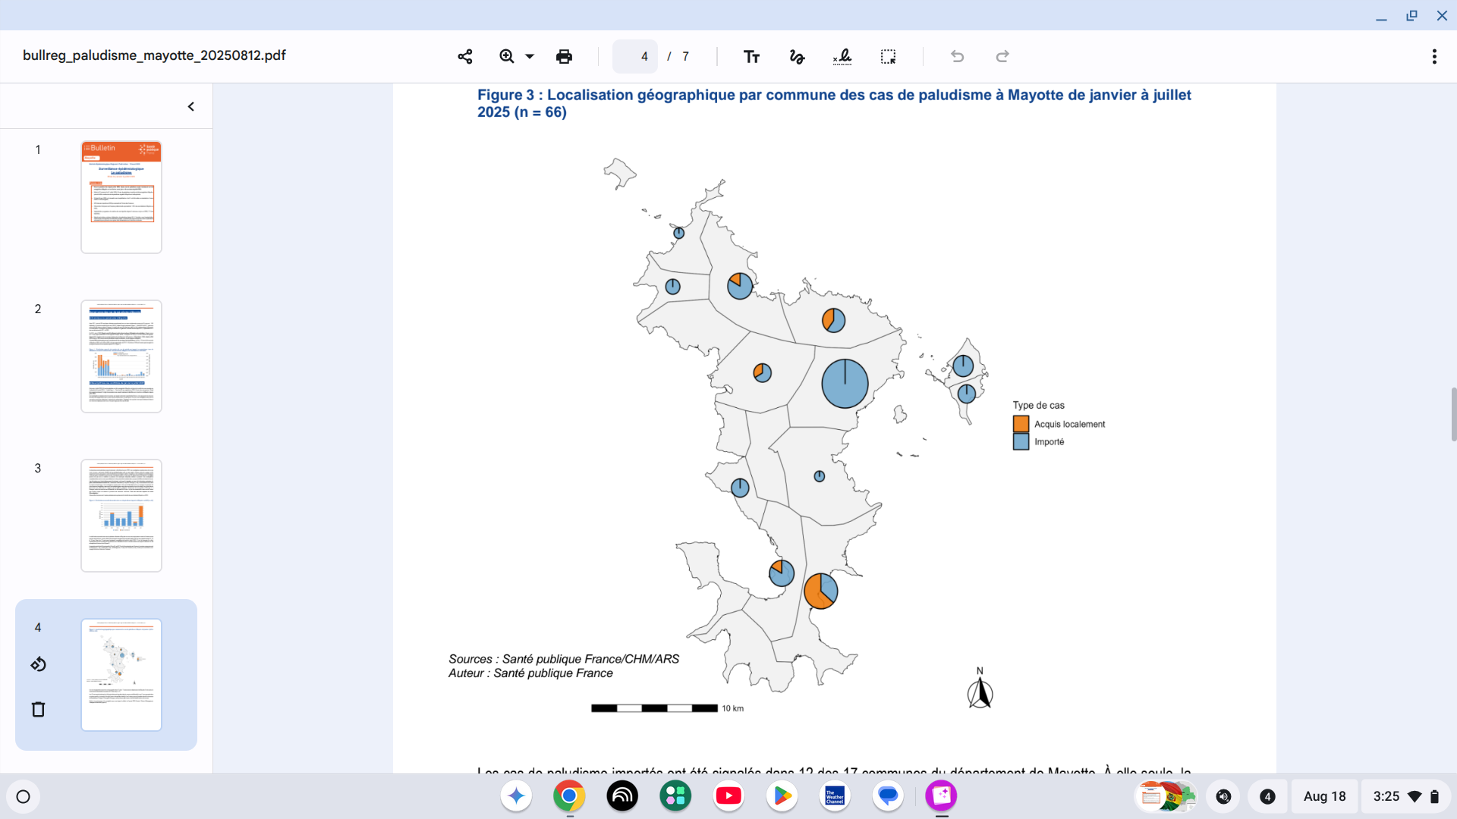The width and height of the screenshot is (1457, 819).
Task: Collapse the thumbnail sidebar chevron
Action: (191, 107)
